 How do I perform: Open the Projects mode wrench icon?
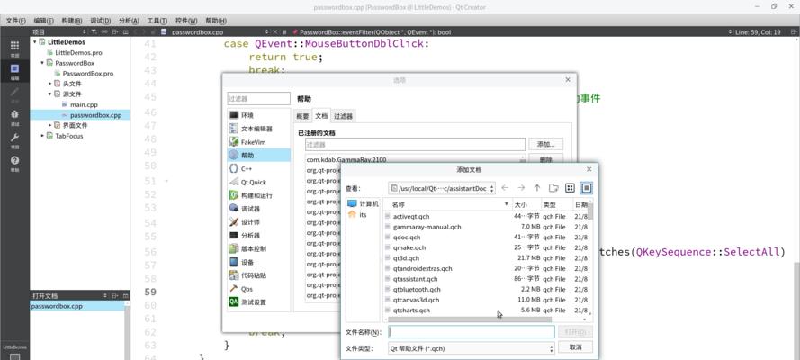click(14, 139)
